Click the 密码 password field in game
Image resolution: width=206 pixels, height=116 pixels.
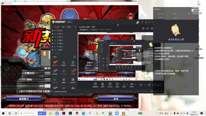(48, 79)
